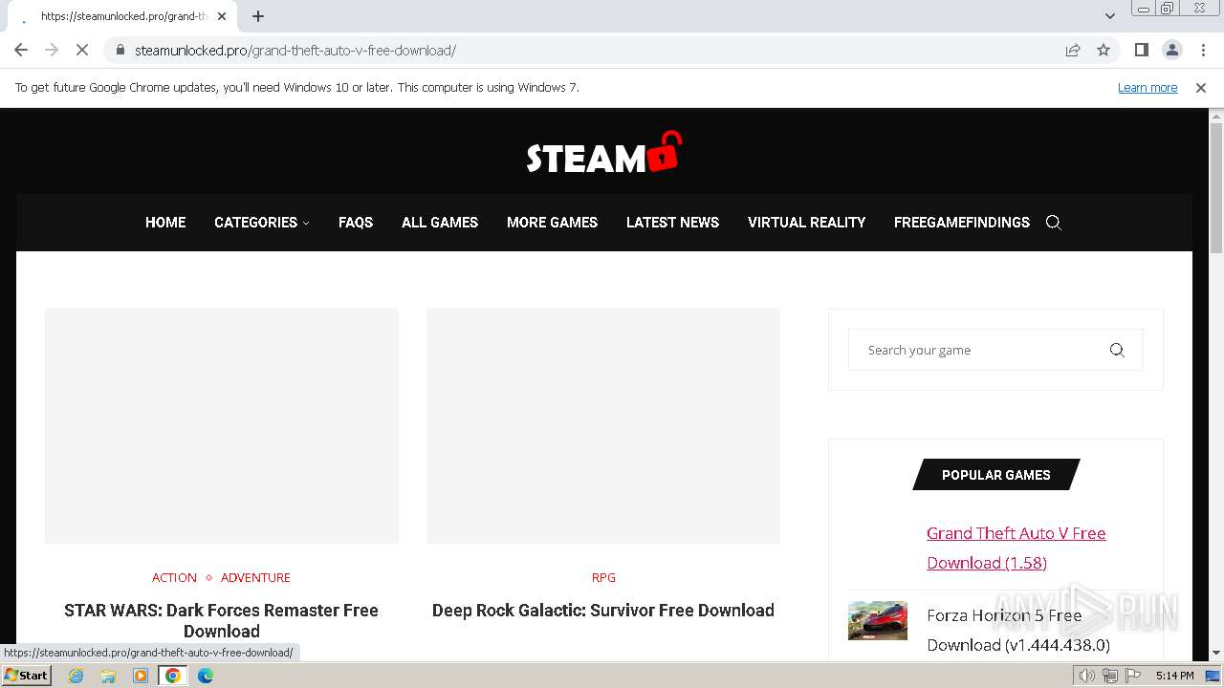Screen dimensions: 1224x688
Task: Select the ACTION category tag
Action: pyautogui.click(x=174, y=577)
